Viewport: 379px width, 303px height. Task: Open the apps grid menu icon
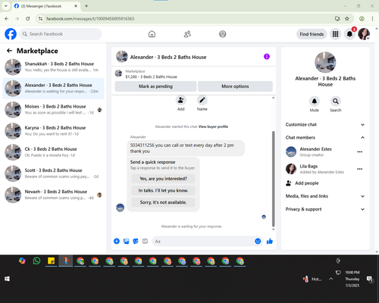pyautogui.click(x=335, y=34)
